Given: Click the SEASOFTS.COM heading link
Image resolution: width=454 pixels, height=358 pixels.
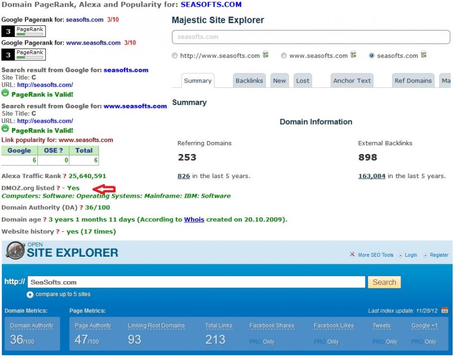Looking at the screenshot, I should click(211, 5).
